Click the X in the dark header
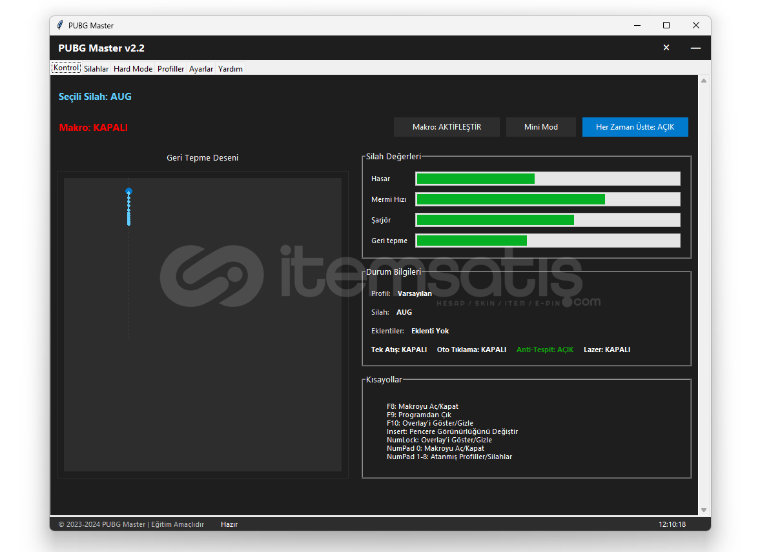The image size is (760, 552). (x=666, y=48)
